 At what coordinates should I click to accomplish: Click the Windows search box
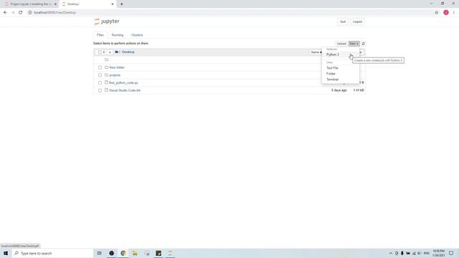[x=52, y=253]
